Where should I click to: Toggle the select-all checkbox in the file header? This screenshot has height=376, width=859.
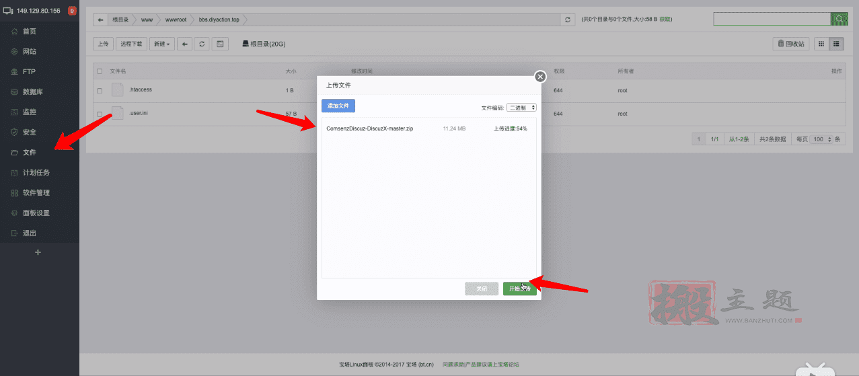[x=100, y=71]
